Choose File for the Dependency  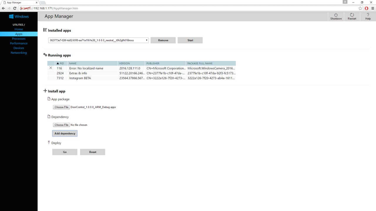[x=61, y=125]
